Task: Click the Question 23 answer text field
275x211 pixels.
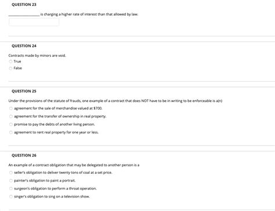Action: 34,22
